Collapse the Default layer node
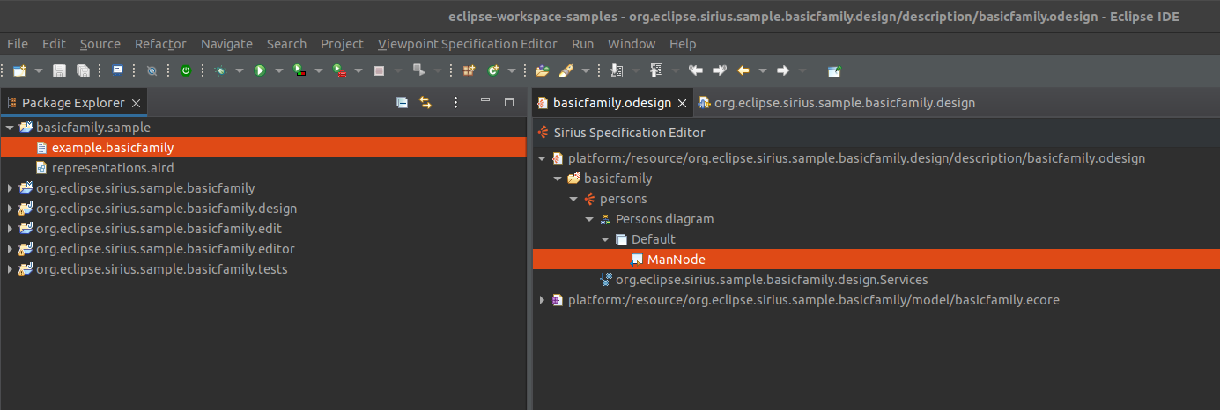The height and width of the screenshot is (410, 1220). pos(605,239)
